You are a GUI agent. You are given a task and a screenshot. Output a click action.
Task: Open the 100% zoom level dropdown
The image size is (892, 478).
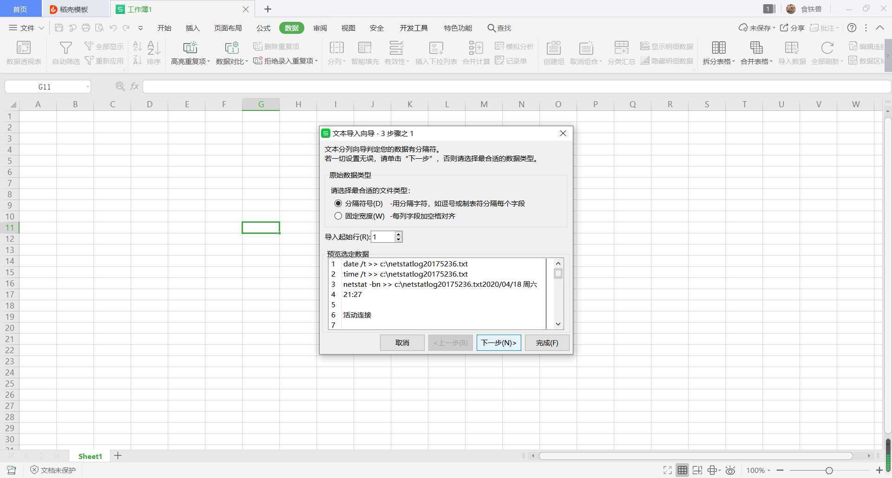pos(758,470)
